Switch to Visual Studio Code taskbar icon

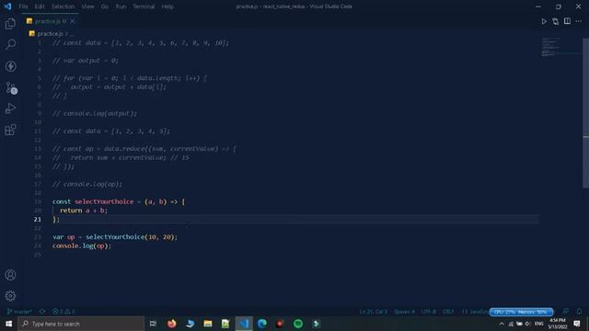pyautogui.click(x=244, y=324)
